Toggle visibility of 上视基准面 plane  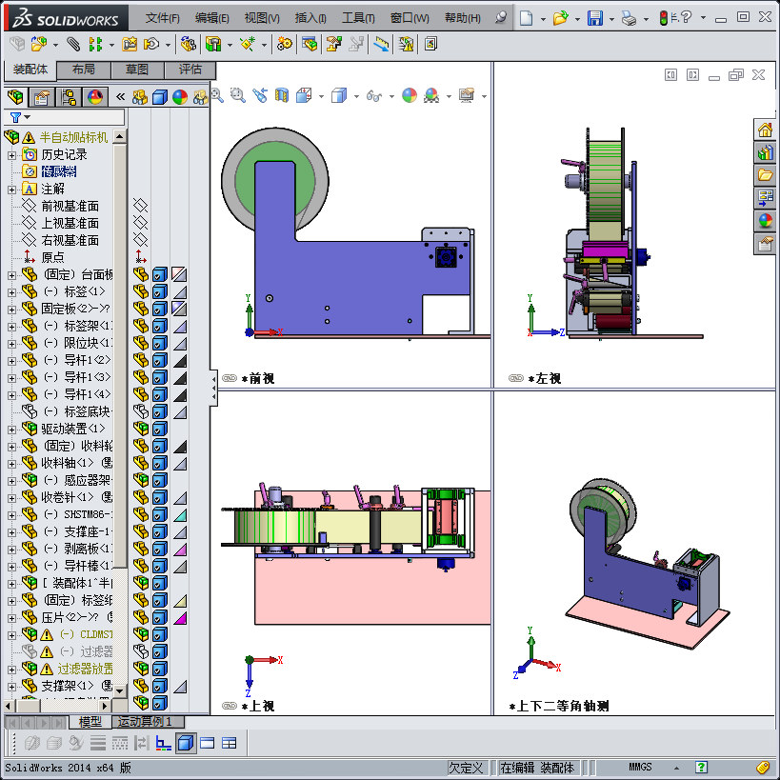[141, 222]
